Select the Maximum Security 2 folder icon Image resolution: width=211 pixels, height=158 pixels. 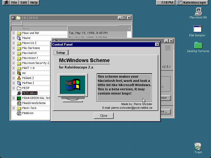[x=19, y=63]
